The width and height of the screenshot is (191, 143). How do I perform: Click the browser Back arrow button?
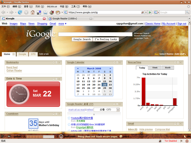click(3, 12)
